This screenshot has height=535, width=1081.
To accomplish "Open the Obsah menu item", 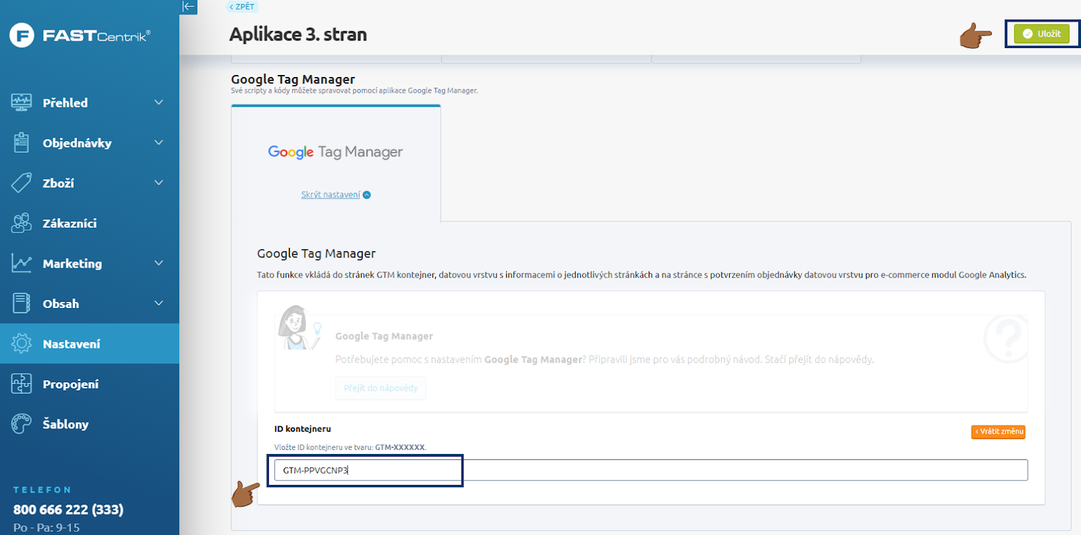I will [89, 303].
